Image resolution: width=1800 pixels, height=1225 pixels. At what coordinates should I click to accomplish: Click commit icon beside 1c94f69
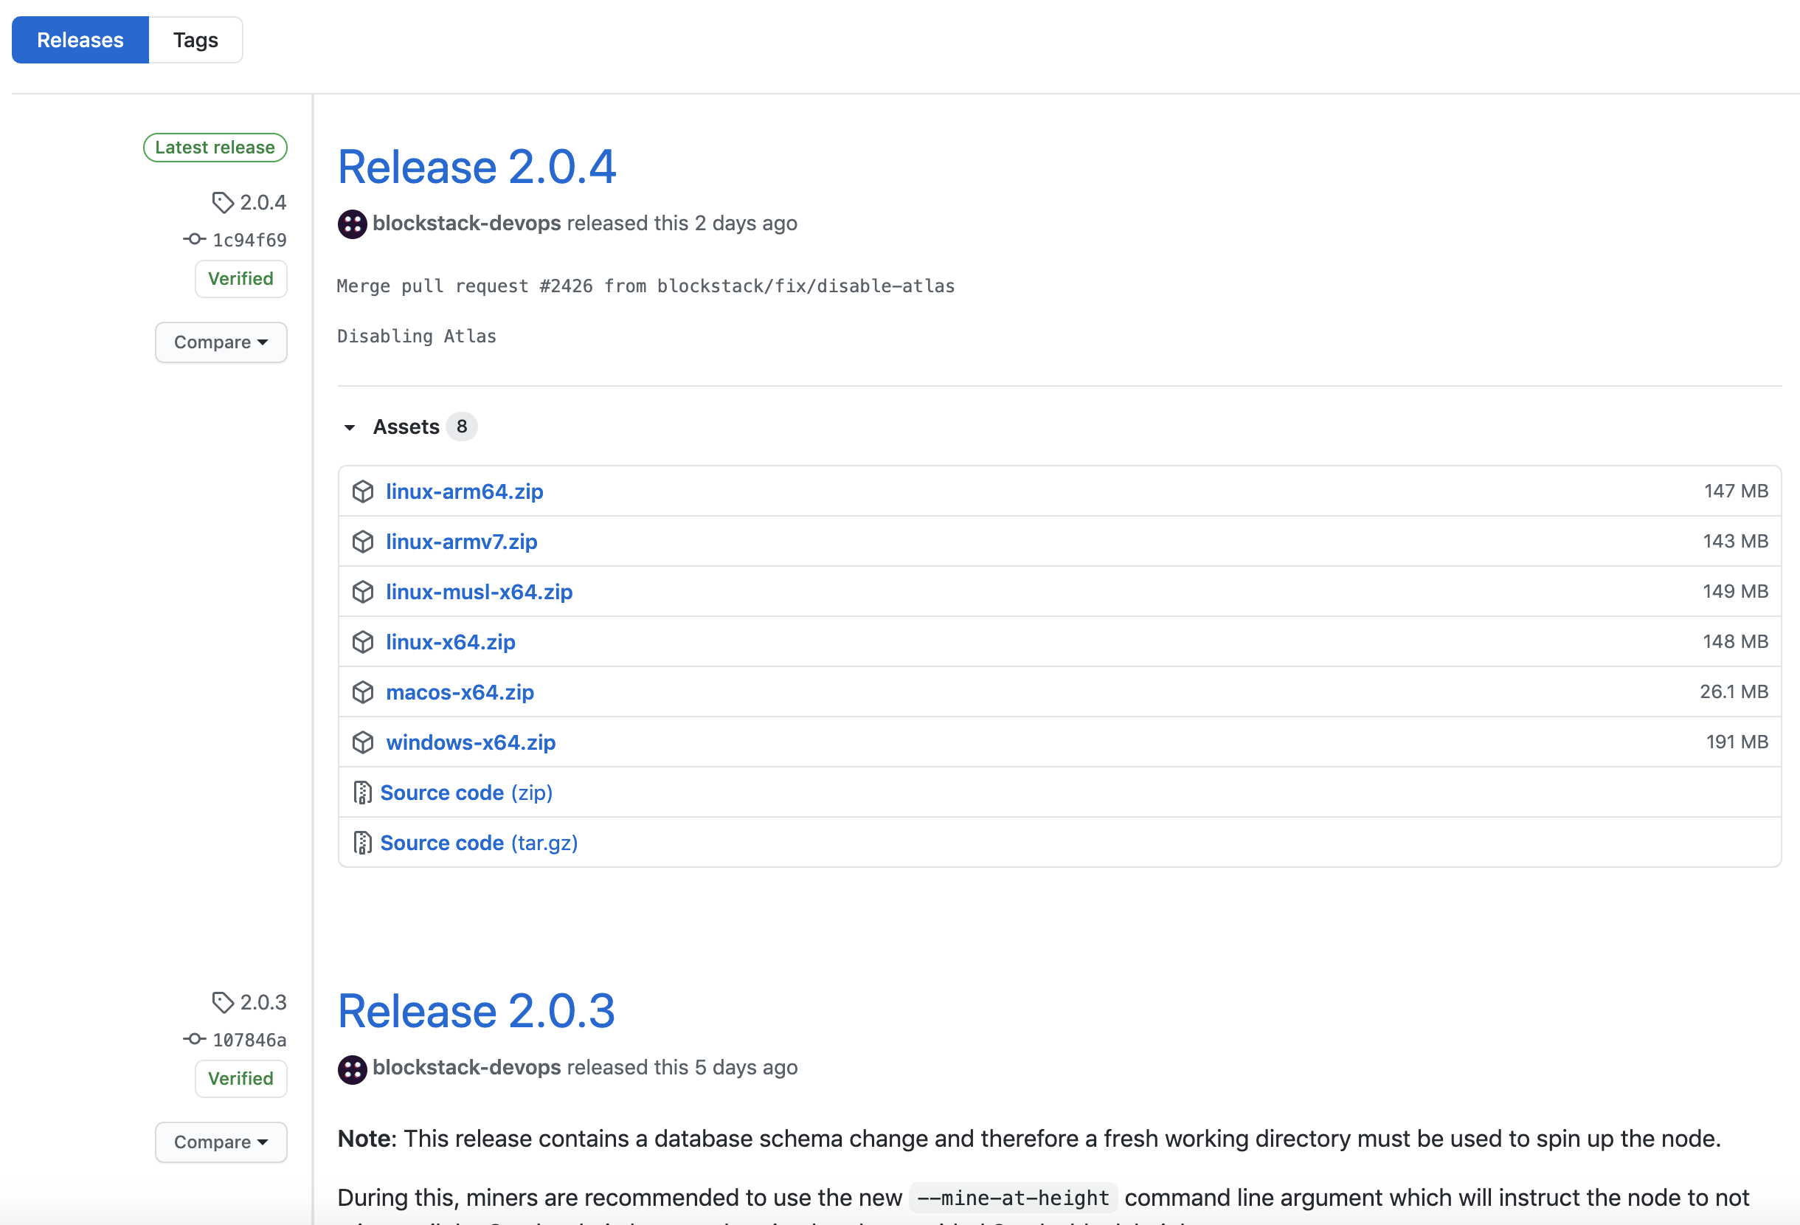[195, 239]
